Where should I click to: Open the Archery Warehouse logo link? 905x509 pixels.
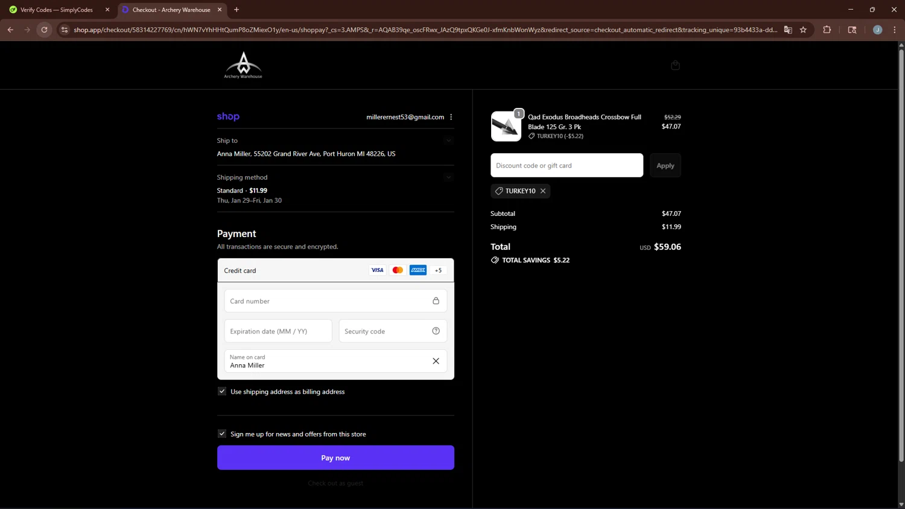(x=243, y=65)
